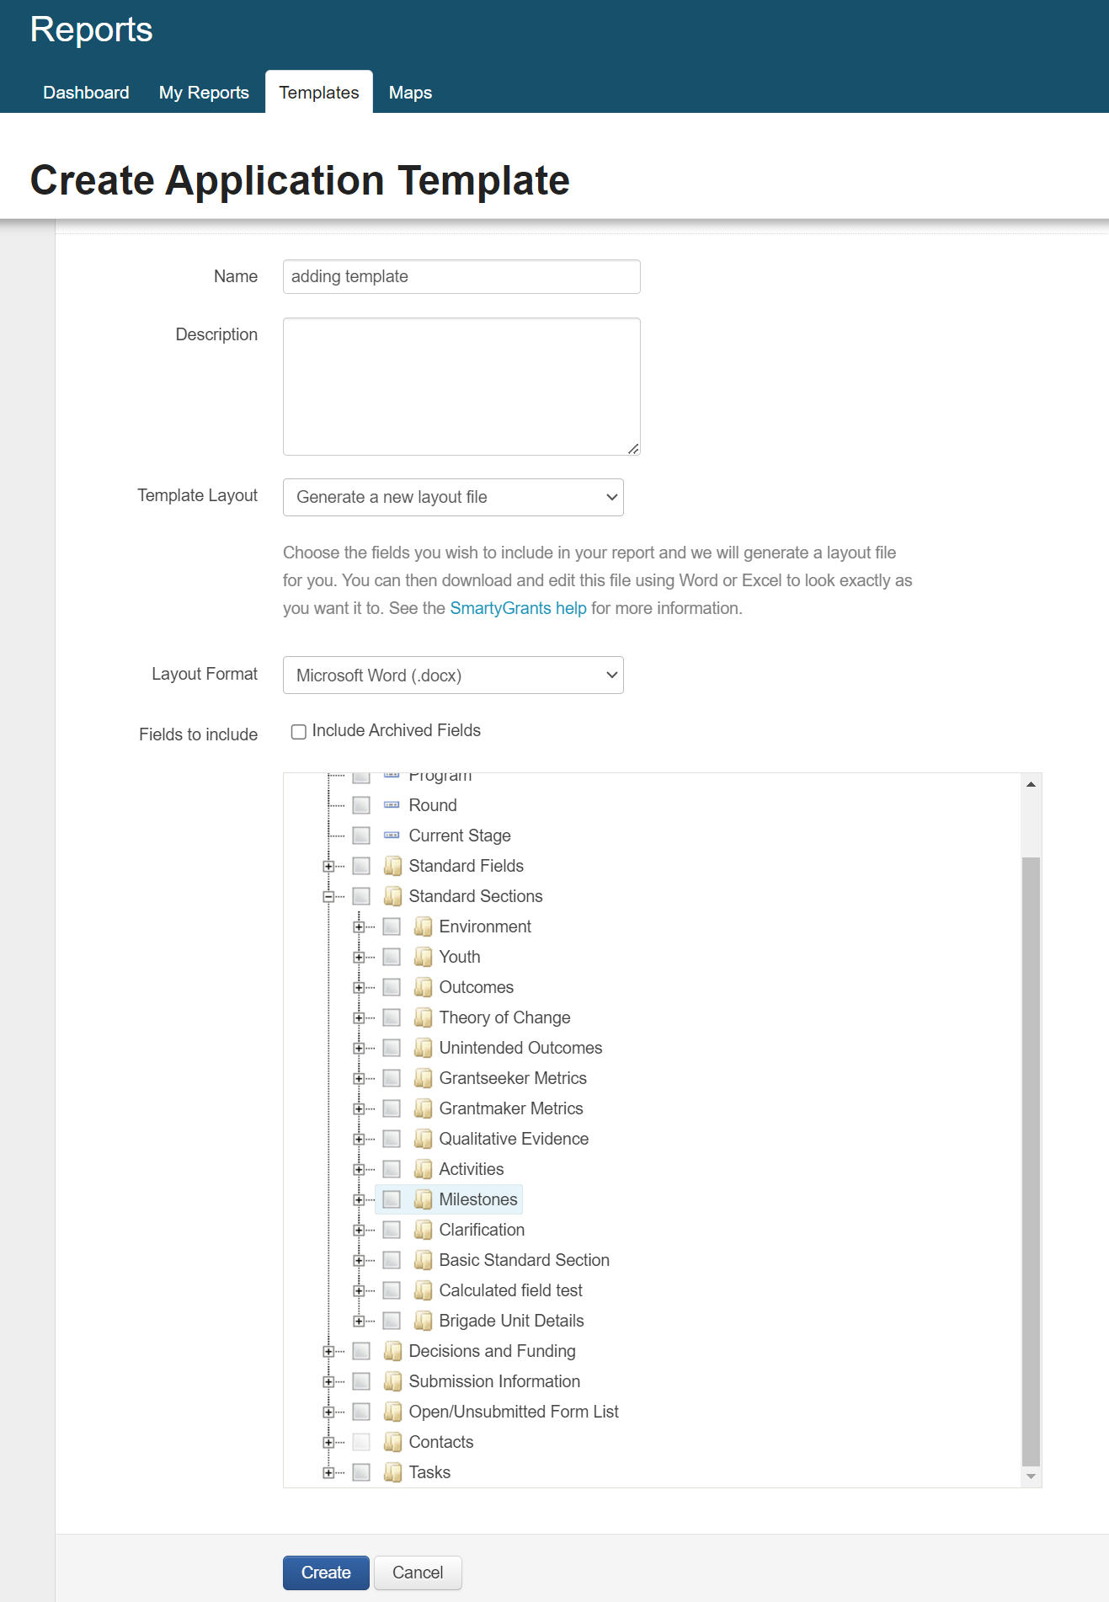Click the Create button
Image resolution: width=1109 pixels, height=1602 pixels.
(x=326, y=1573)
